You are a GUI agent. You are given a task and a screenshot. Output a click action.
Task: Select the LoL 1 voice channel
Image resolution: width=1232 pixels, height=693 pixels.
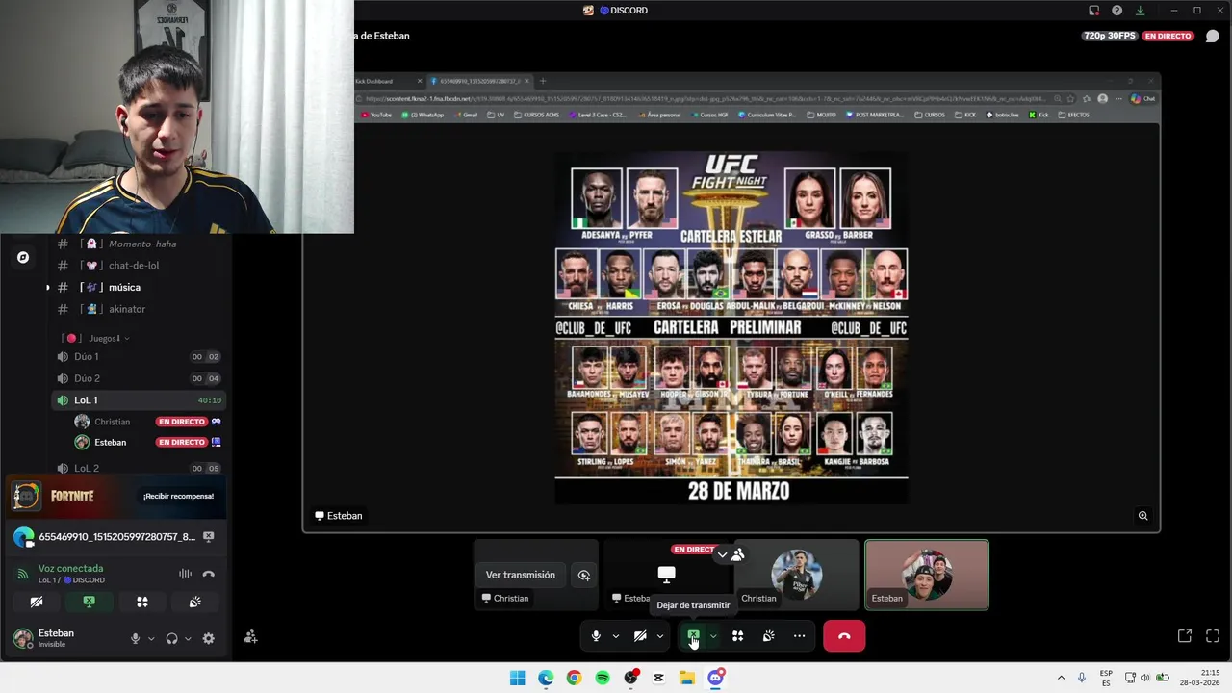pyautogui.click(x=140, y=400)
